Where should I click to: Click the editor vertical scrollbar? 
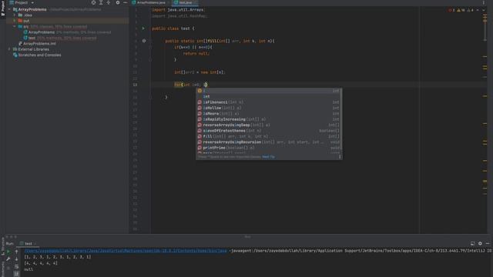pyautogui.click(x=486, y=28)
